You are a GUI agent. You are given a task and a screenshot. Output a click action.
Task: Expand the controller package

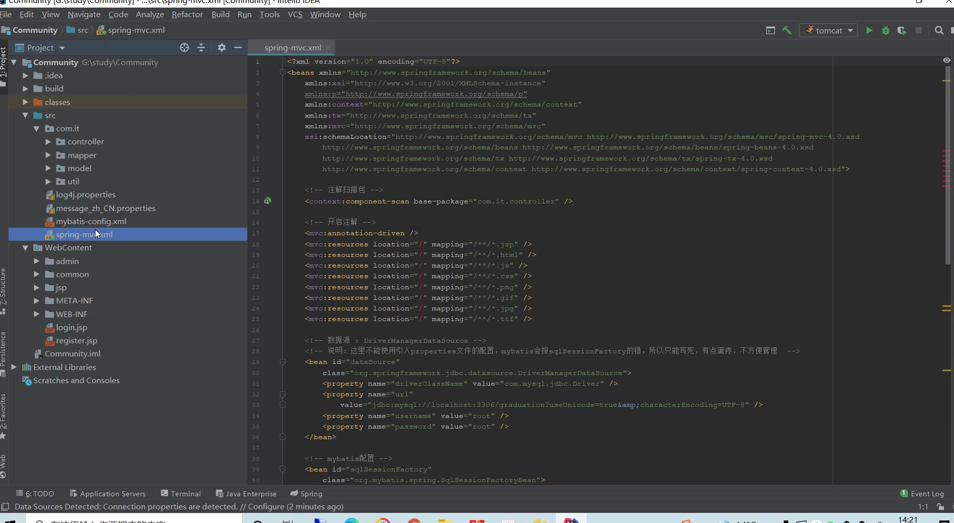pyautogui.click(x=48, y=142)
